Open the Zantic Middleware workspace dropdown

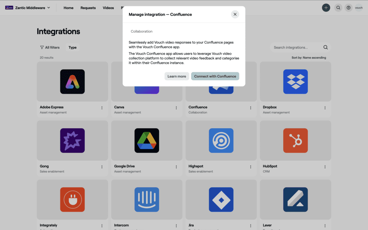click(33, 8)
